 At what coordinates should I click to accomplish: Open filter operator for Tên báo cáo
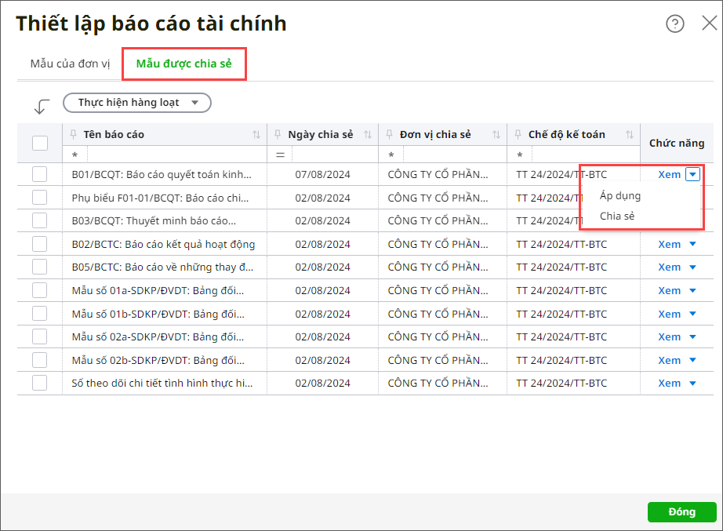[74, 155]
